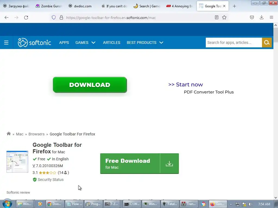Open Firefox application menu
278x208 pixels.
(271, 17)
